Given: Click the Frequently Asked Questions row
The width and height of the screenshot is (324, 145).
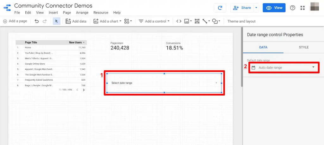Looking at the screenshot, I should pyautogui.click(x=51, y=80).
